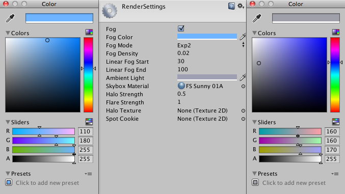Switch slider mode icon in right window

336,121
